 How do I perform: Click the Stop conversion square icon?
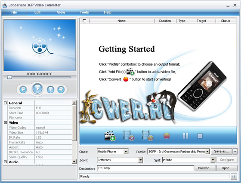pyautogui.click(x=200, y=136)
